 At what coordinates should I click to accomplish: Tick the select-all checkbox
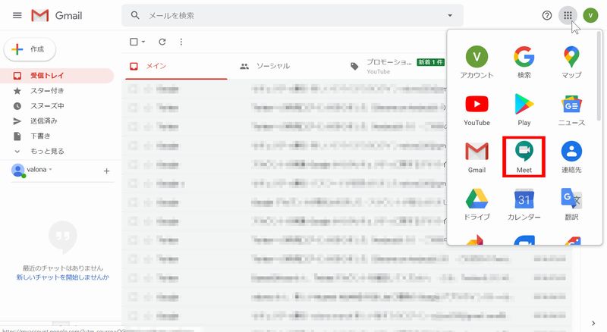(x=134, y=42)
